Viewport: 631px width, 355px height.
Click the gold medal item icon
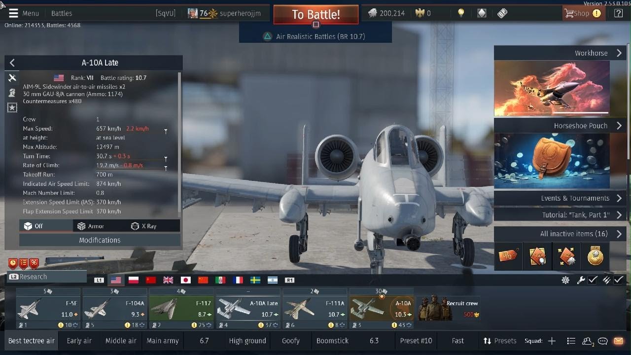[x=596, y=256]
